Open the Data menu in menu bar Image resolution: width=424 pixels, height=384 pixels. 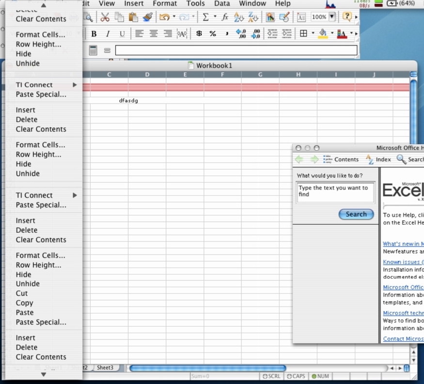coord(222,3)
